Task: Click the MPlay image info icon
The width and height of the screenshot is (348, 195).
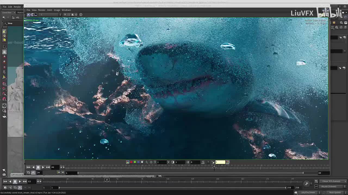Action: [x=81, y=15]
